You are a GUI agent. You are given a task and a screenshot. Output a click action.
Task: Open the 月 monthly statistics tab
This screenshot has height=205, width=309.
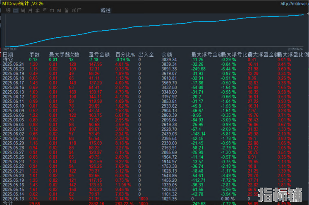[30, 10]
